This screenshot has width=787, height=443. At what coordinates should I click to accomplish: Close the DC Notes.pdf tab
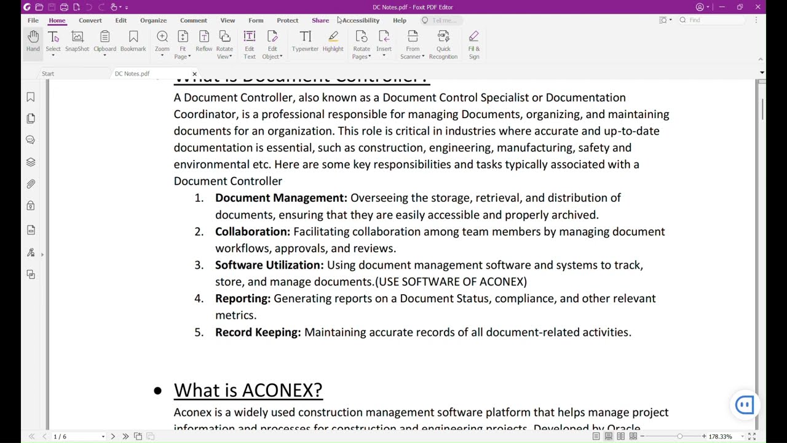click(x=194, y=74)
